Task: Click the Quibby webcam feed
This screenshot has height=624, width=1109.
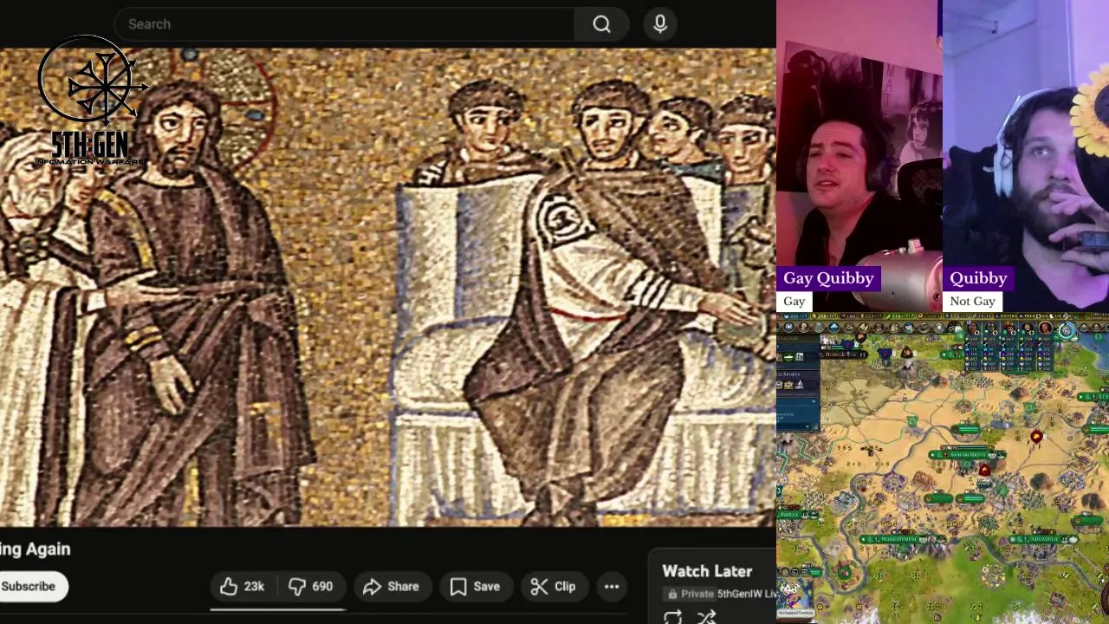Action: (1026, 156)
